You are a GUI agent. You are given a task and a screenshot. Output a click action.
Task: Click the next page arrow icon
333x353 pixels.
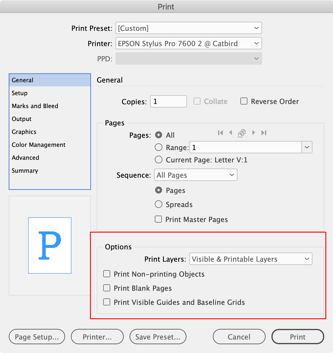(253, 133)
